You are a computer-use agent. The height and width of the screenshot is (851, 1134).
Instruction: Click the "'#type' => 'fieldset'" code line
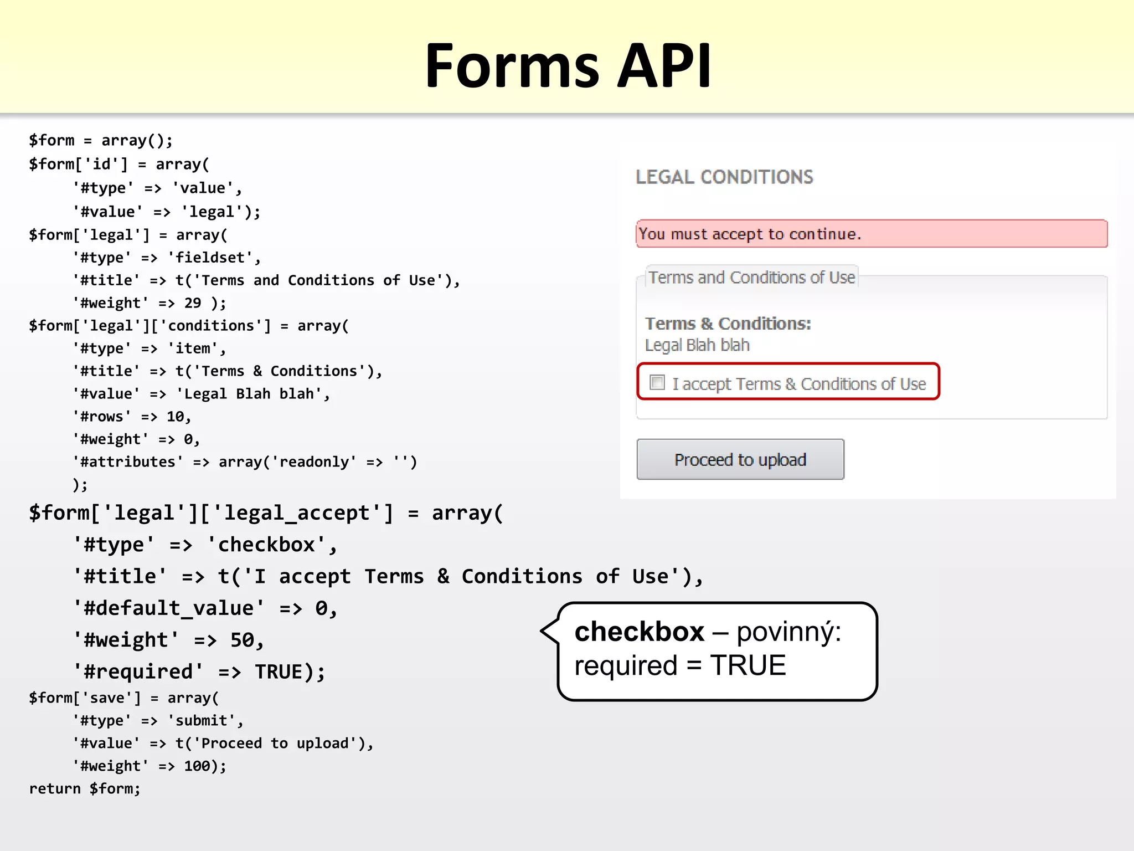[166, 258]
